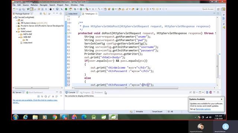Open the Servers view menu arrow

tap(61, 96)
